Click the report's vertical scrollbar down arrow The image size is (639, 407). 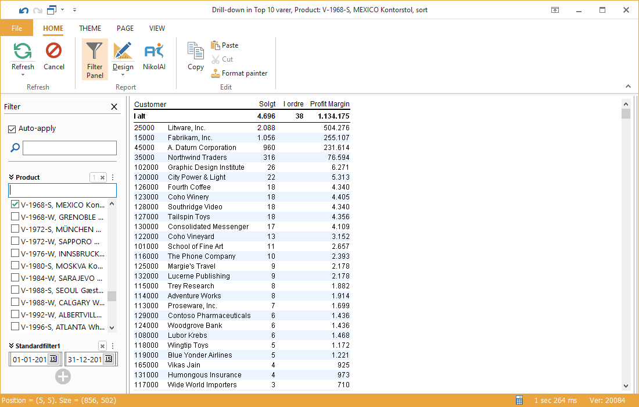tap(626, 386)
